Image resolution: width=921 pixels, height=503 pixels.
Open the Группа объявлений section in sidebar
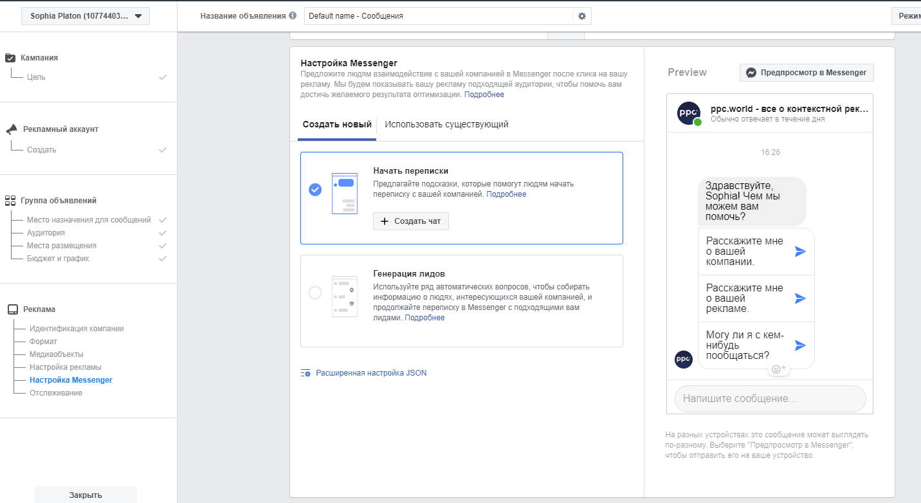[60, 201]
